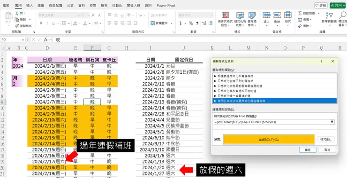Open the 檔案 (File) tab
This screenshot has height=181, width=347.
[6, 5]
